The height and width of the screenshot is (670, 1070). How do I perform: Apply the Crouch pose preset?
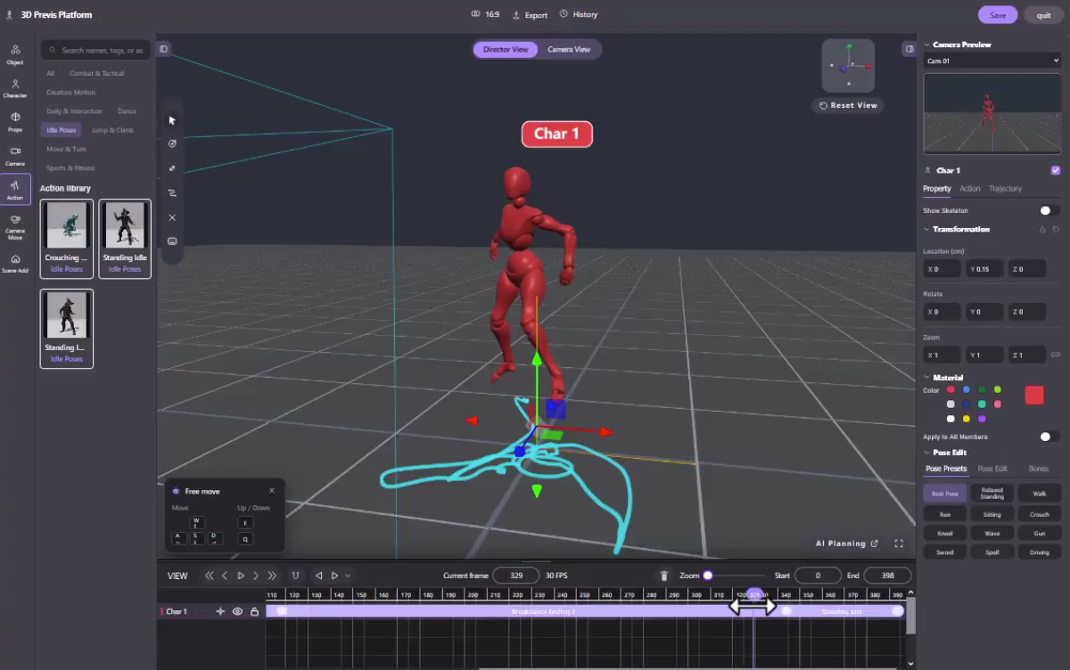point(1040,514)
